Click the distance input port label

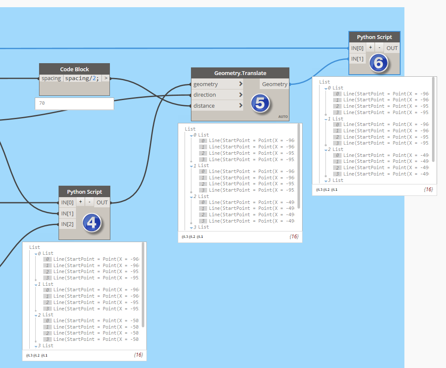tap(204, 106)
